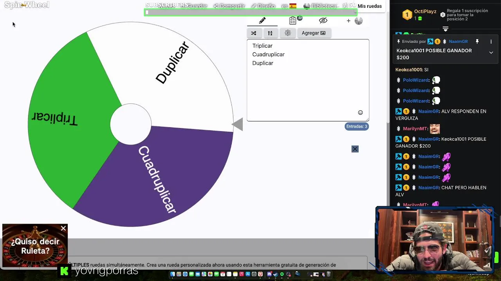The height and width of the screenshot is (281, 501).
Task: Click NaaimGR's 'ALV RESPONDEN EN VERGUIZA' message
Action: pyautogui.click(x=441, y=115)
